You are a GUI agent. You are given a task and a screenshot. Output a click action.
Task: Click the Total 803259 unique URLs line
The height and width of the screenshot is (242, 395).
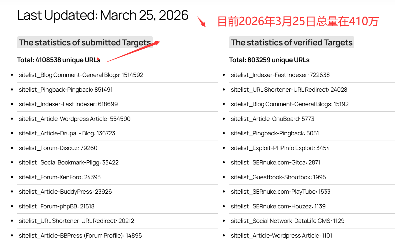269,60
